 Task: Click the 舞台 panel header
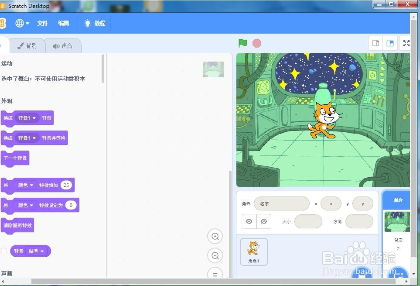click(x=397, y=200)
